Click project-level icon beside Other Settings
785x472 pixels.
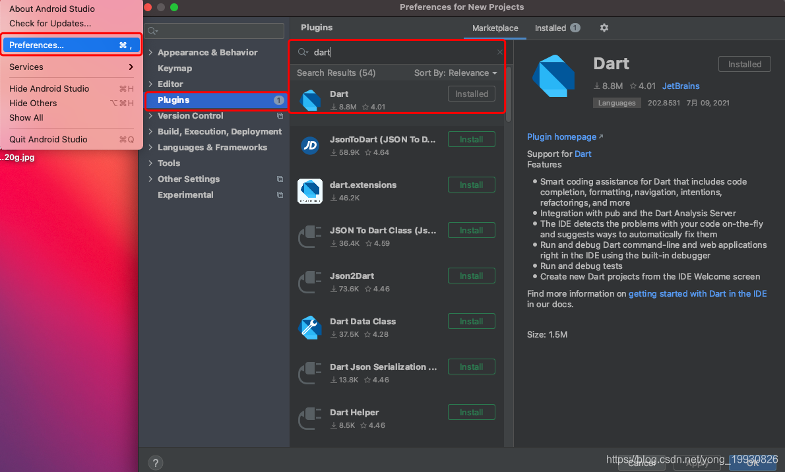[x=280, y=179]
